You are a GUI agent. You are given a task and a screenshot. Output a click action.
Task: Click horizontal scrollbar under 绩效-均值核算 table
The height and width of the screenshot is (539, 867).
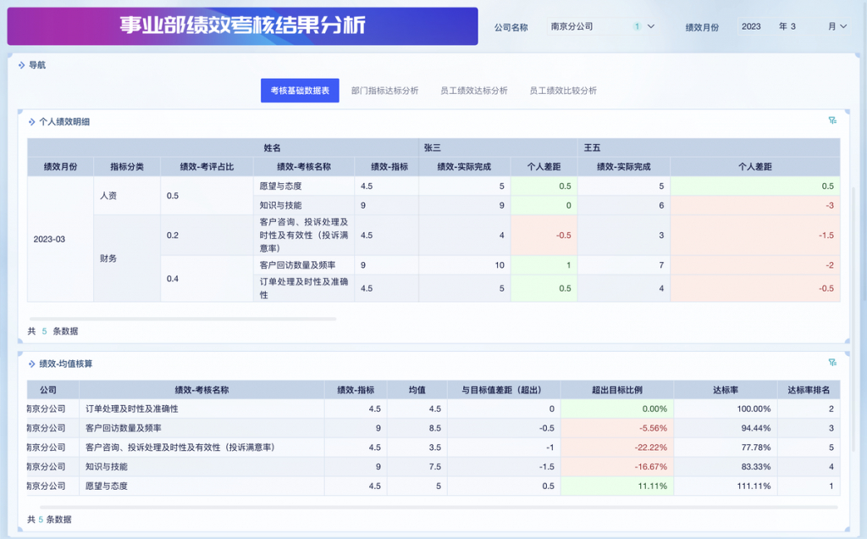(432, 507)
